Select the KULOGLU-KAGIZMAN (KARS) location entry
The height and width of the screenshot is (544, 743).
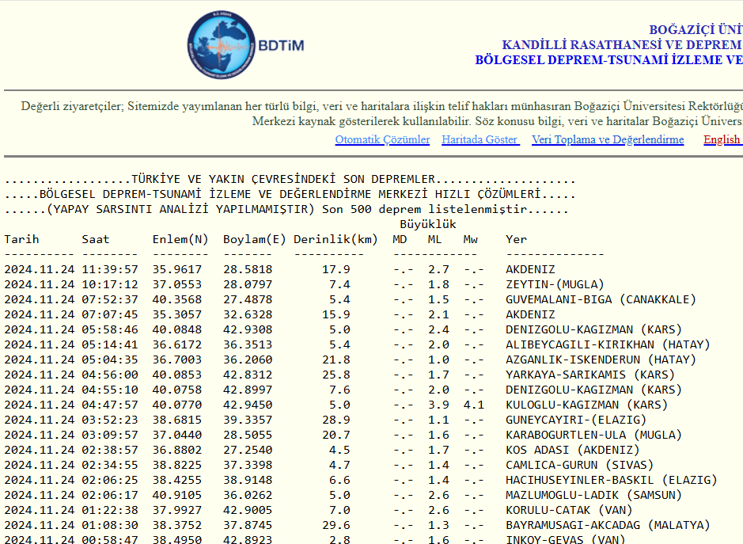(x=586, y=405)
